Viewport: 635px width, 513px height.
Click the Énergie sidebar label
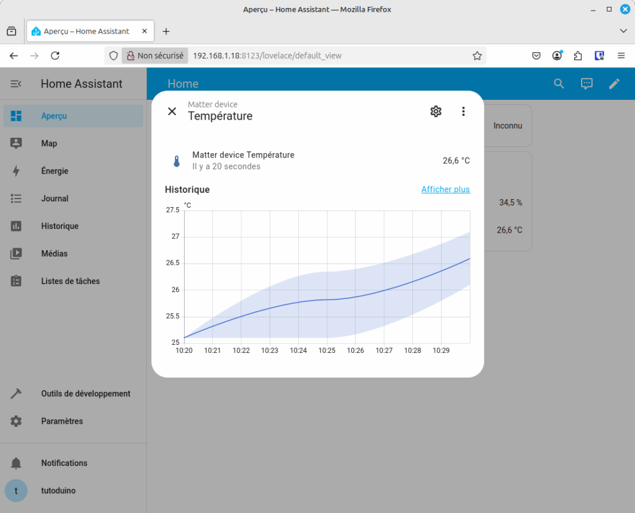coord(55,171)
